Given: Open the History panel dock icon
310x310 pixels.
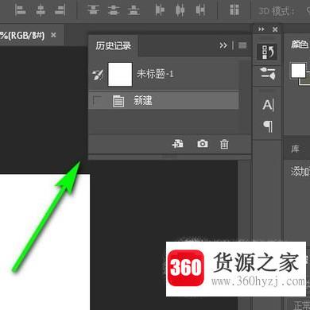Looking at the screenshot, I should (267, 52).
